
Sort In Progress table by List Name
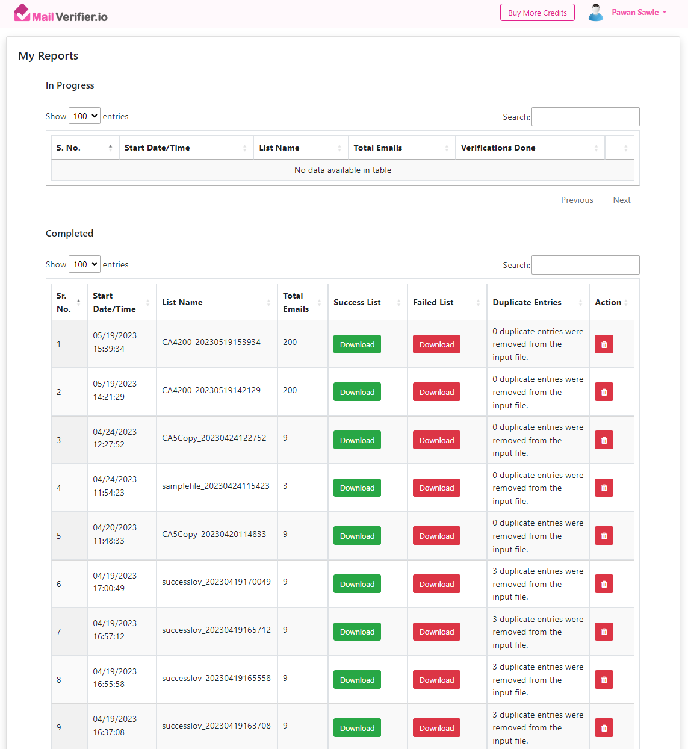(300, 148)
